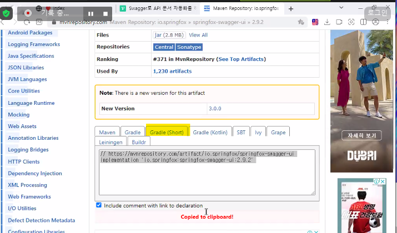
Task: Open a new tab with plus button
Action: pyautogui.click(x=291, y=9)
